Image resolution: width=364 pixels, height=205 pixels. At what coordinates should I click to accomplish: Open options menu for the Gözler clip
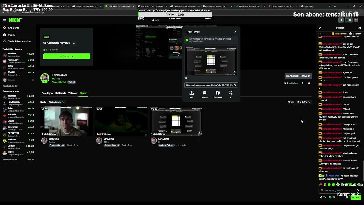click(90, 139)
